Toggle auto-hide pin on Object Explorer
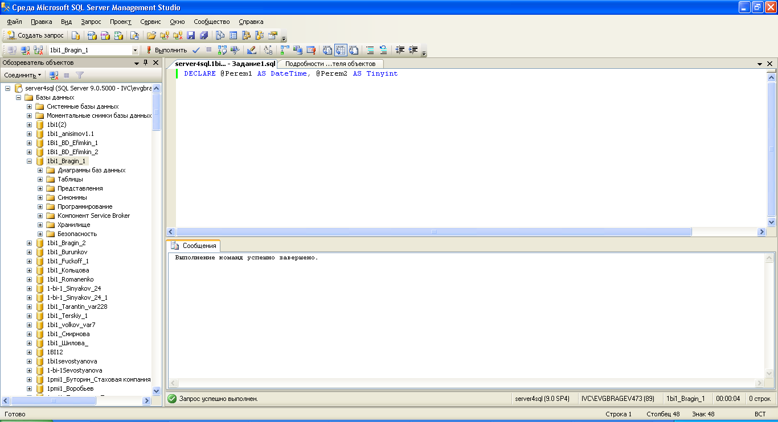 pos(145,63)
